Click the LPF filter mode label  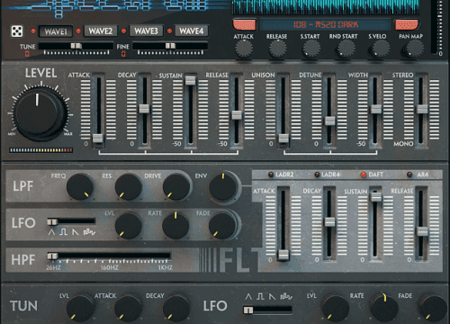(x=23, y=186)
